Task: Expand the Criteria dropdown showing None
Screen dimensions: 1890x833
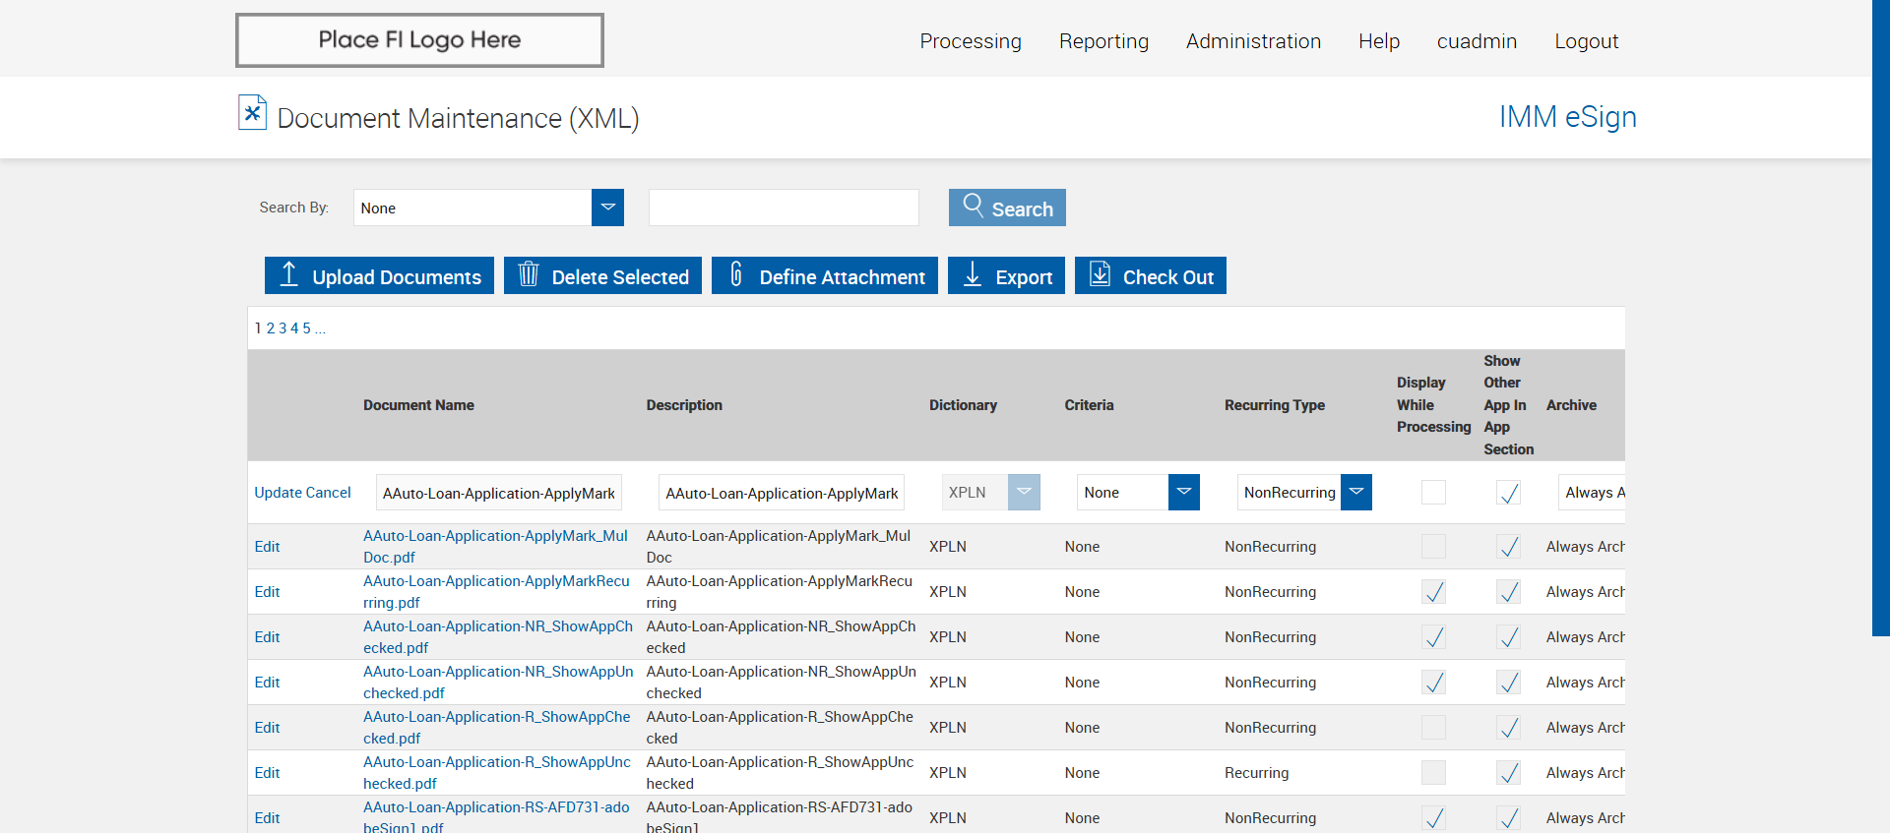Action: (1183, 493)
